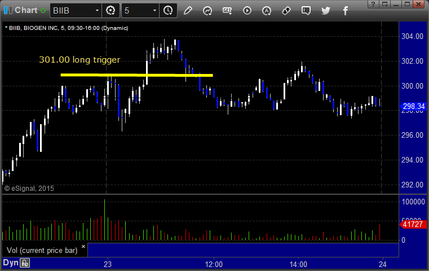
Task: Click the 24 date label on time axis
Action: click(x=382, y=264)
